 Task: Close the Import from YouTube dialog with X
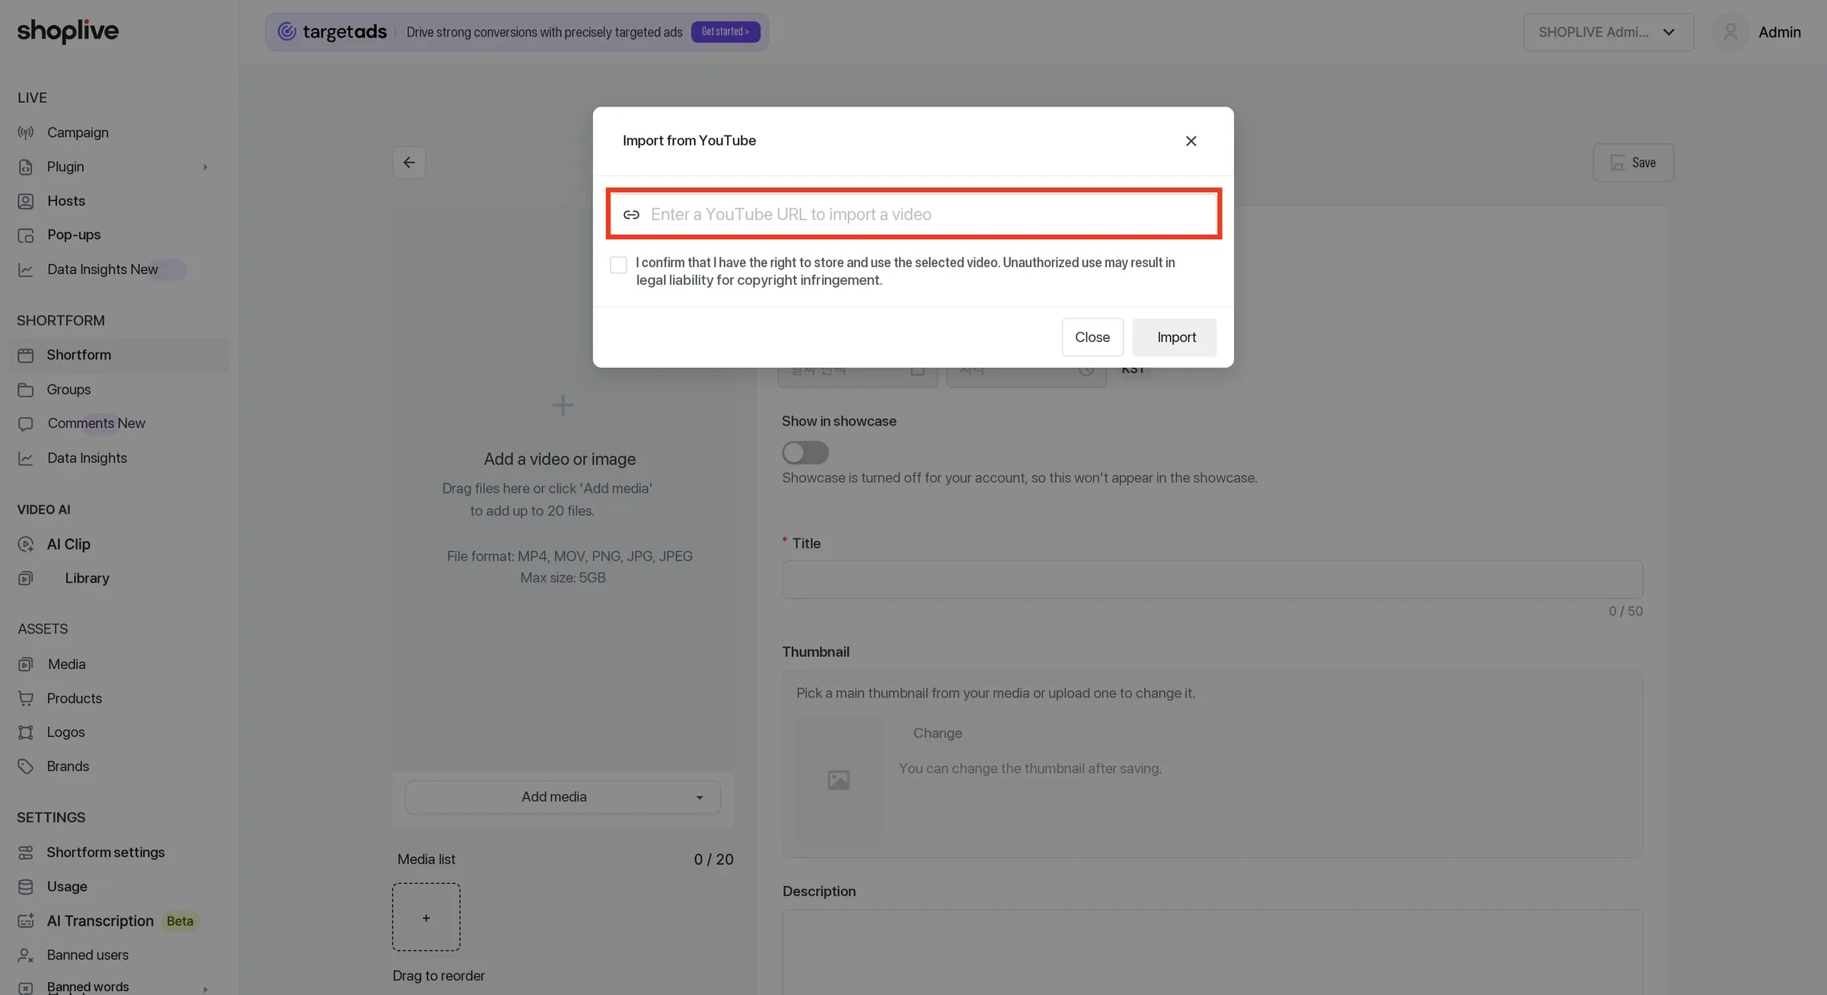[x=1191, y=141]
